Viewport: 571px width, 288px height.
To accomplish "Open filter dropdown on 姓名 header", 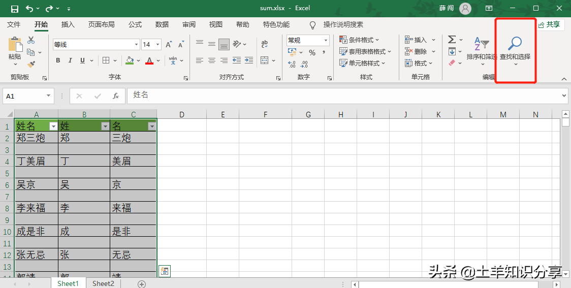I will [53, 126].
